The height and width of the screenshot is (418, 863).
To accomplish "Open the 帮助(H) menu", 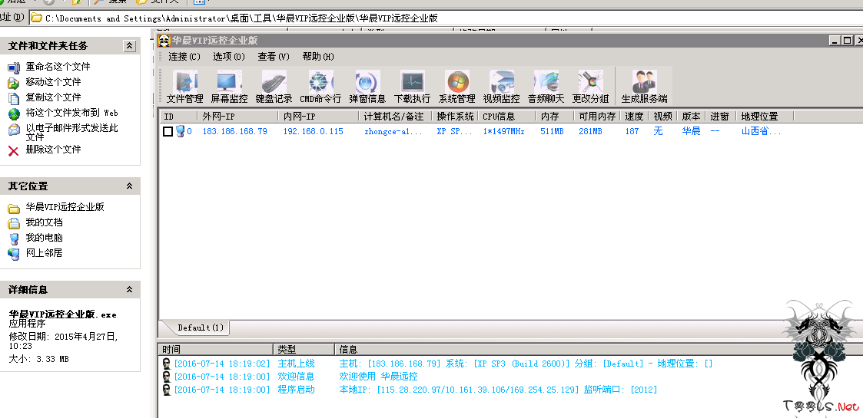I will (x=318, y=57).
